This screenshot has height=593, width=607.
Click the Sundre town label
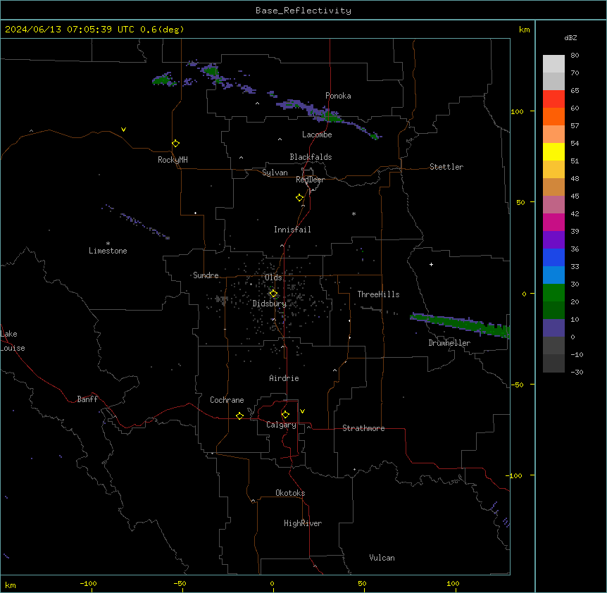click(x=206, y=275)
